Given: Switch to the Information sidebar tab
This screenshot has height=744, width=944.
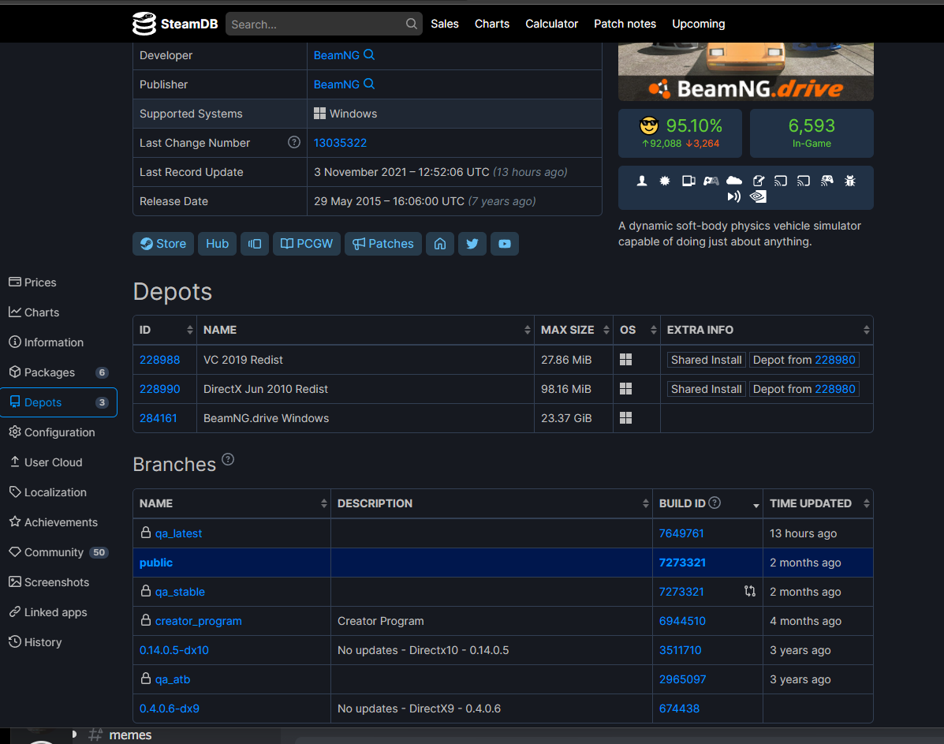Looking at the screenshot, I should [x=58, y=342].
